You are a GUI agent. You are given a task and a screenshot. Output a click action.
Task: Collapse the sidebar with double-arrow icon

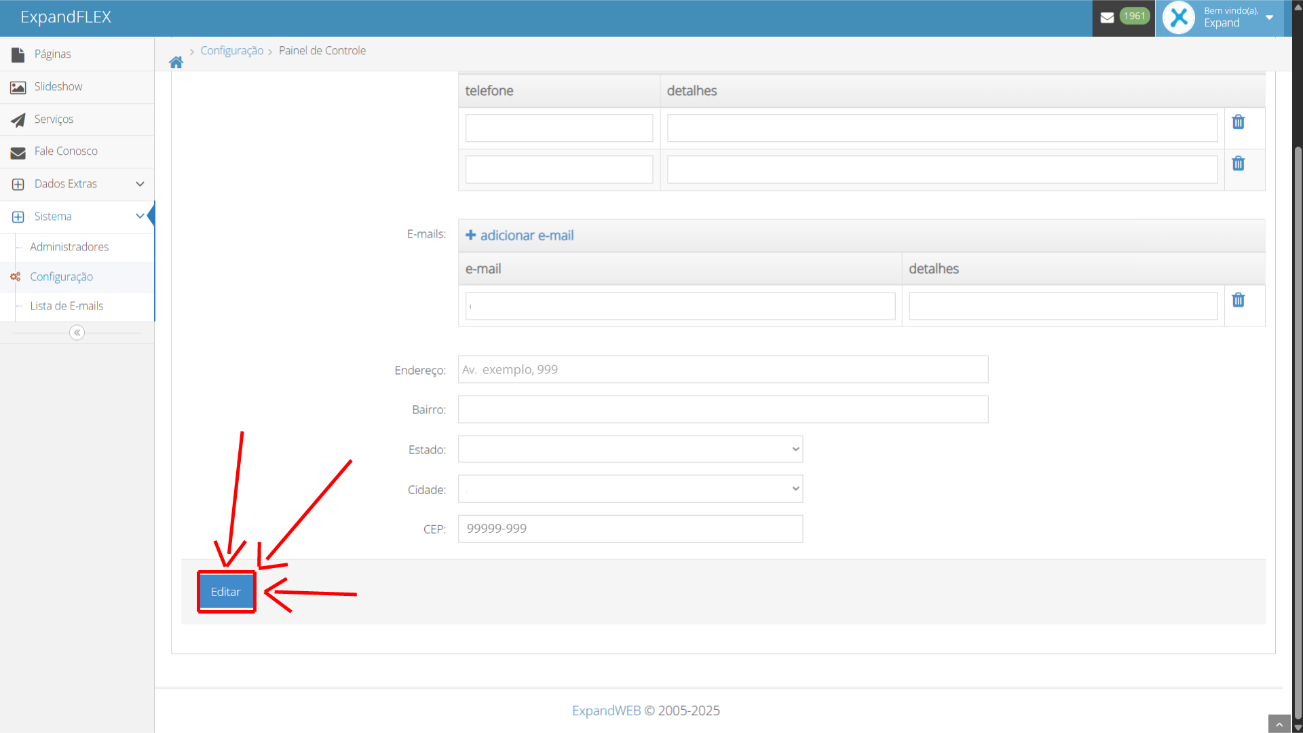click(x=77, y=333)
